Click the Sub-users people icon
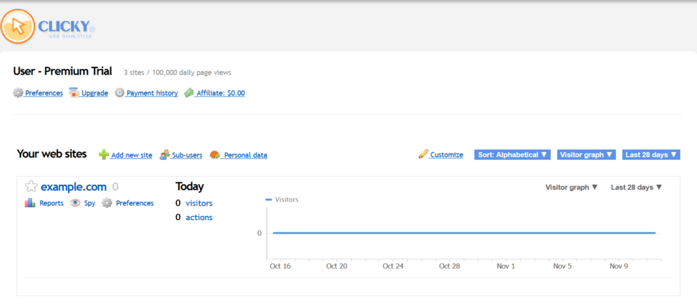This screenshot has height=305, width=697. click(x=165, y=155)
